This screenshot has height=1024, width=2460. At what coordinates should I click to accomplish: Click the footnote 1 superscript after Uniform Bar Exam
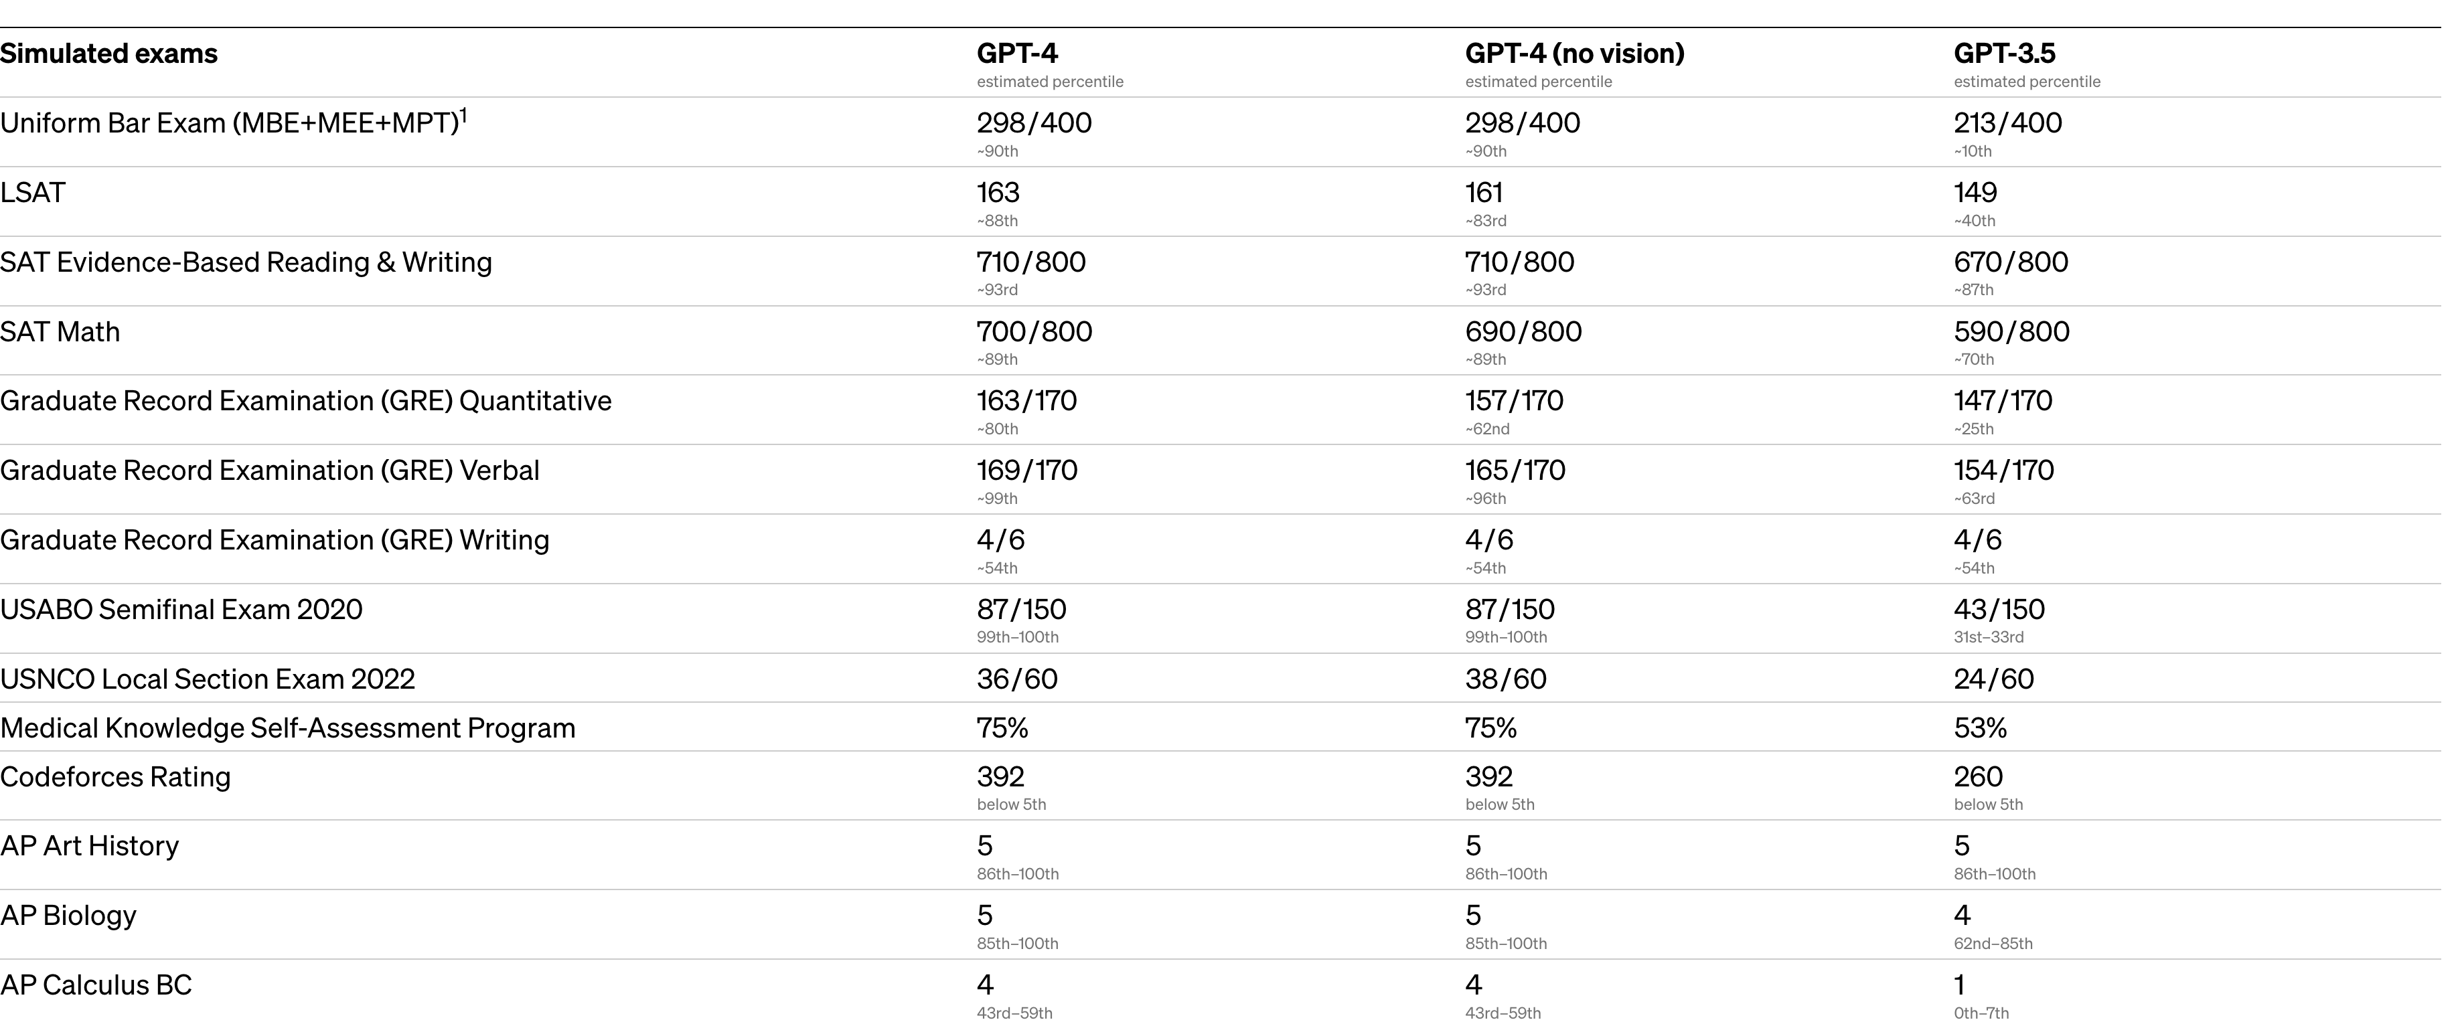pyautogui.click(x=464, y=116)
